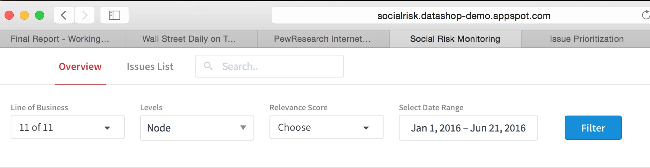The image size is (650, 168).
Task: Open the Issue Prioritization browser tab
Action: pyautogui.click(x=586, y=39)
